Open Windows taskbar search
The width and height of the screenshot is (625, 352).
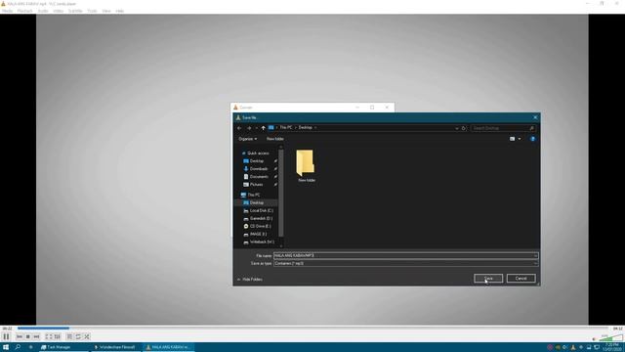[18, 347]
